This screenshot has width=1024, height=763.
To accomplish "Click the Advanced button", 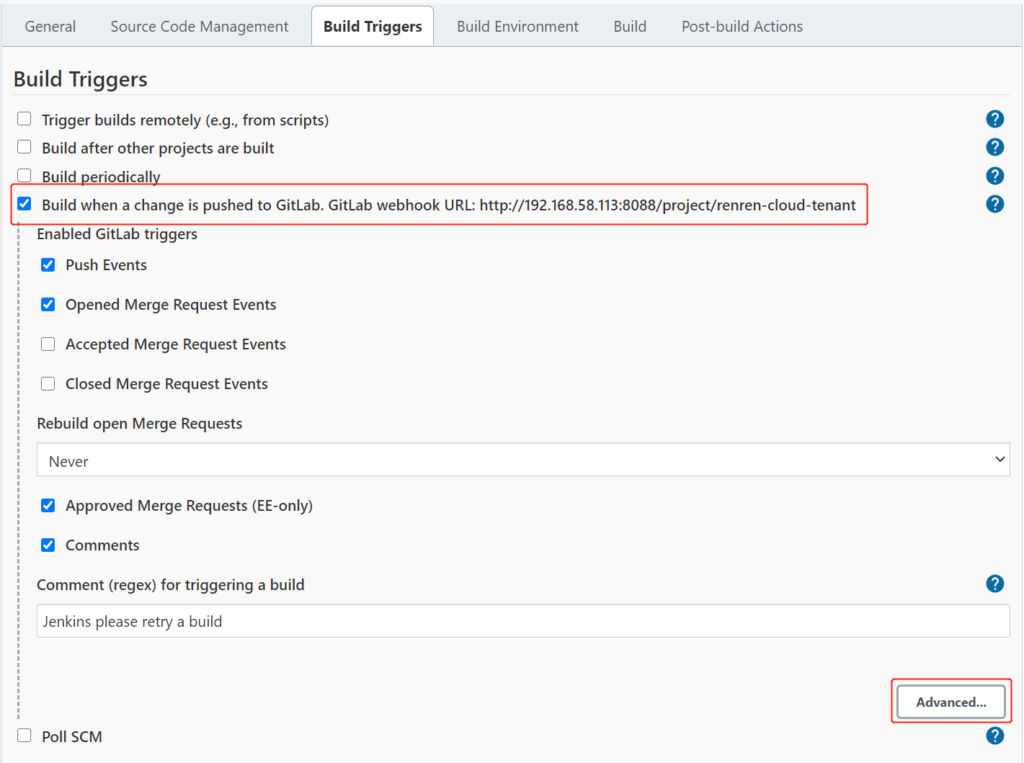I will coord(951,702).
